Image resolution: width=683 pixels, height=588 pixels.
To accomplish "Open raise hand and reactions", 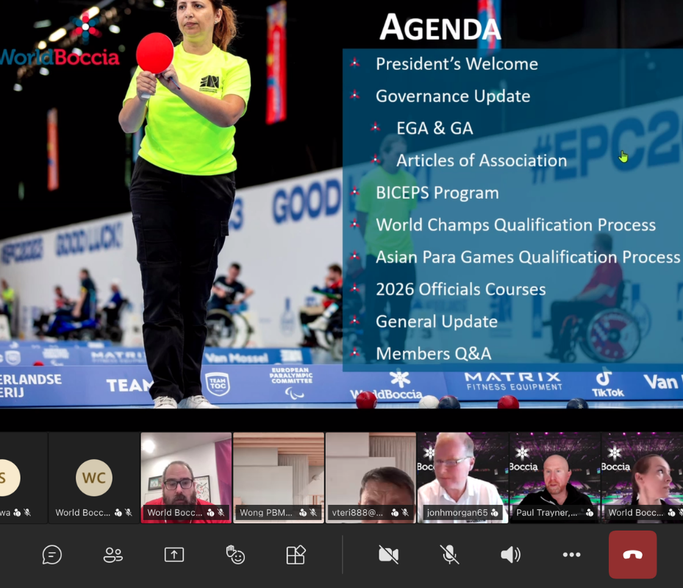I will [x=235, y=555].
